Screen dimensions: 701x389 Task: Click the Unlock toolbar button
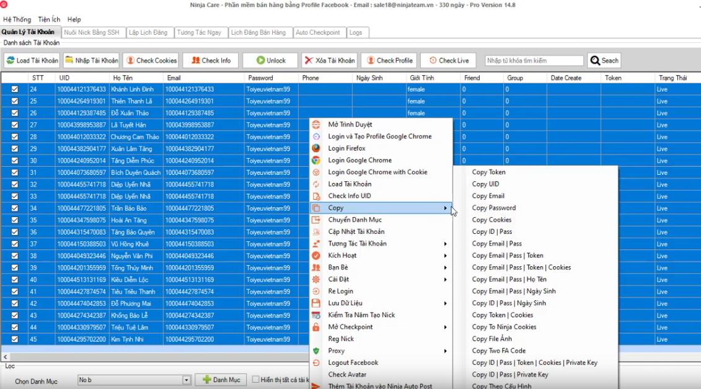coord(270,60)
